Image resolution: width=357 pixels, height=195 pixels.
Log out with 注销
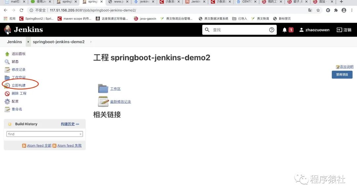click(x=344, y=30)
